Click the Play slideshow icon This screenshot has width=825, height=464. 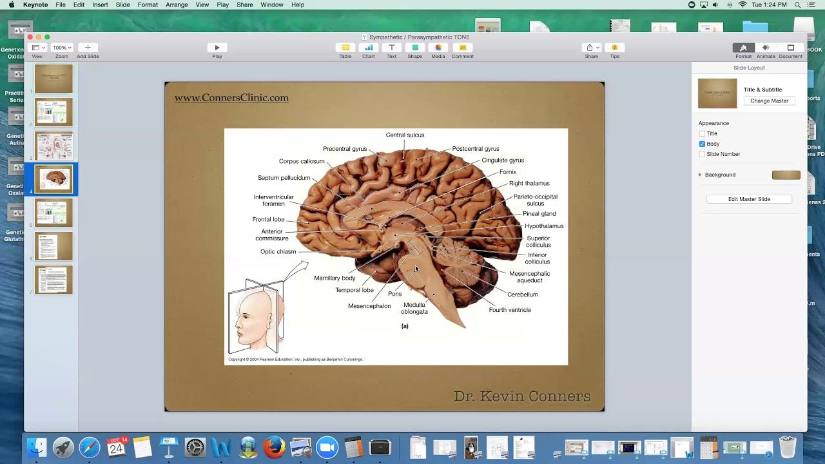tap(217, 48)
